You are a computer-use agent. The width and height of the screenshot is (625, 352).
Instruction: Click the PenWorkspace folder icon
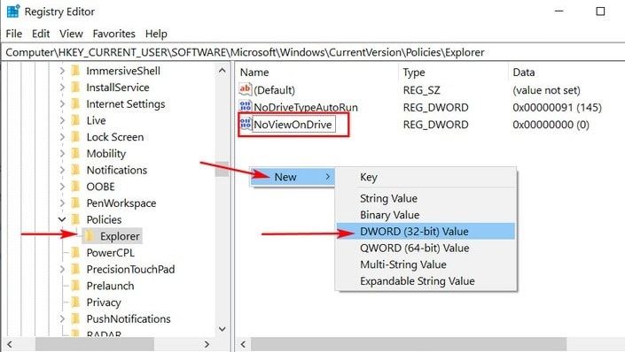(x=75, y=203)
